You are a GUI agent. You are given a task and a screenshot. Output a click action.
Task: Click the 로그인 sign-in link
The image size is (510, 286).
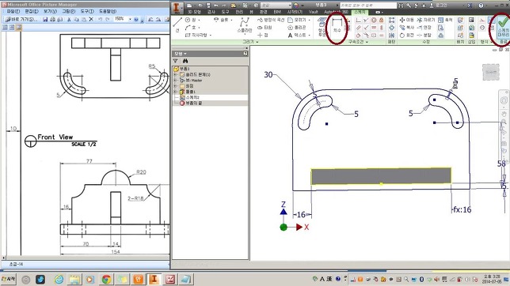[x=439, y=6]
